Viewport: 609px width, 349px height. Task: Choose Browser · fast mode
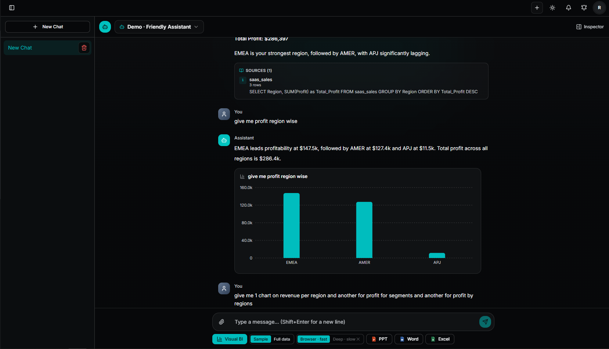(x=314, y=339)
